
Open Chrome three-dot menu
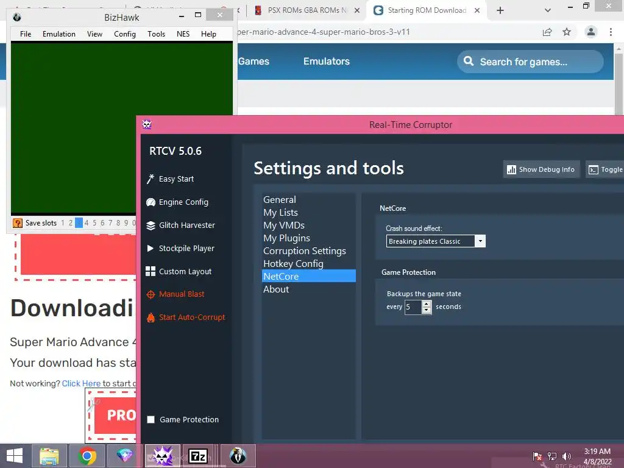611,32
